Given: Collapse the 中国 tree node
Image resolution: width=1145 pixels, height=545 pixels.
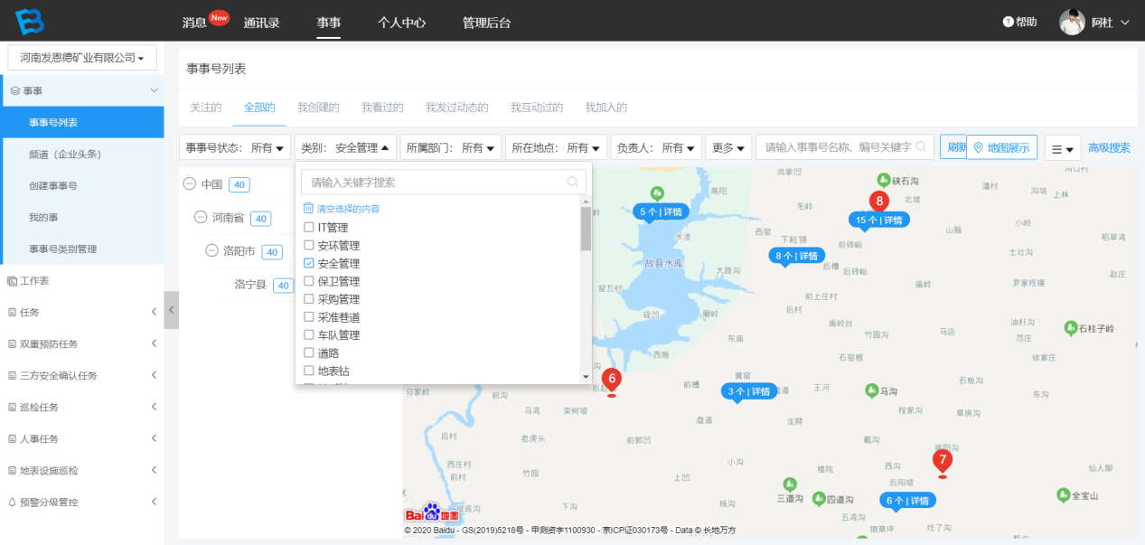Looking at the screenshot, I should [x=189, y=183].
